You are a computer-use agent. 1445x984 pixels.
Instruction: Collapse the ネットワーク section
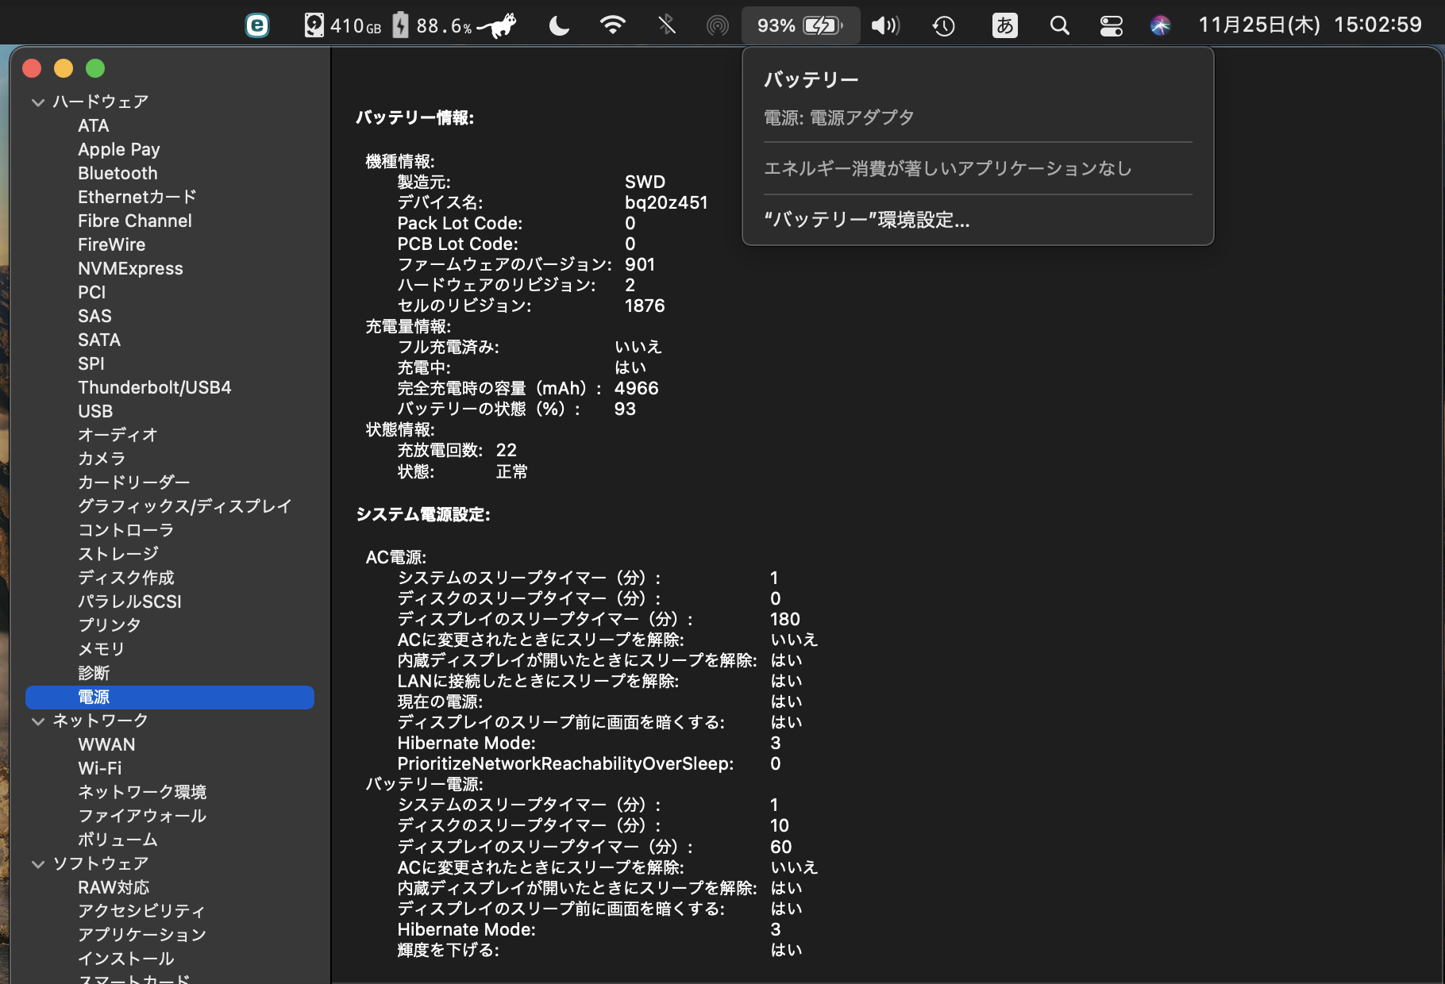click(37, 721)
